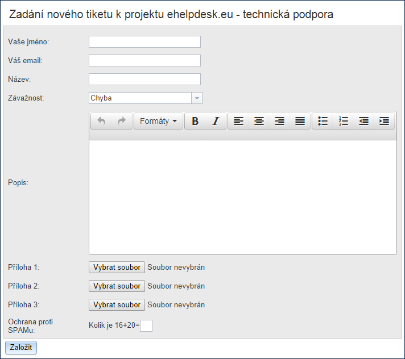Align text right
This screenshot has height=359, width=405.
click(279, 121)
